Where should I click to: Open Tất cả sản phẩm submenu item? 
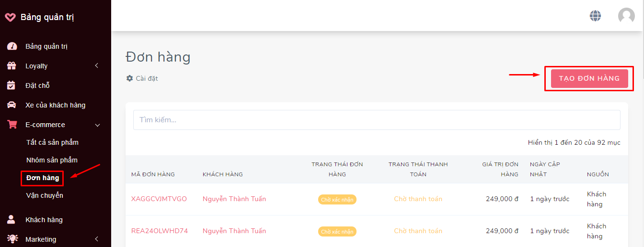tap(52, 142)
